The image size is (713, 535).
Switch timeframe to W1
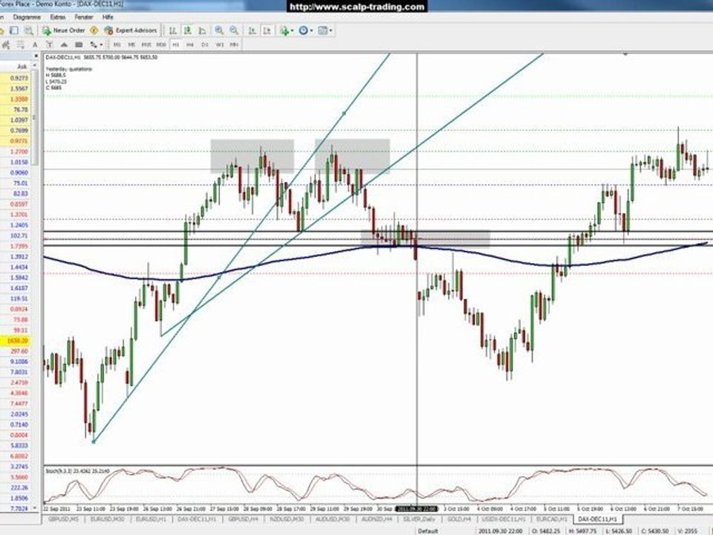(220, 45)
